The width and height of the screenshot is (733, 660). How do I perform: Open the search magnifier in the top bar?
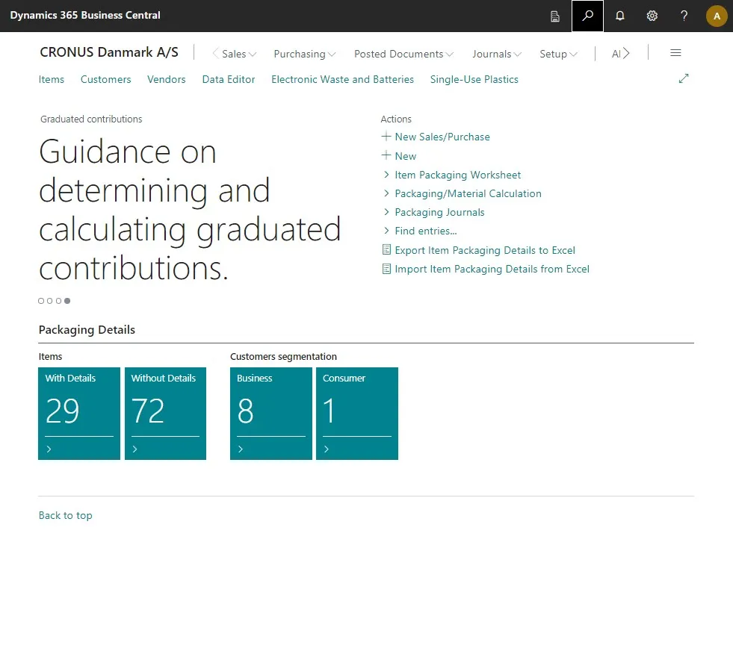click(587, 16)
